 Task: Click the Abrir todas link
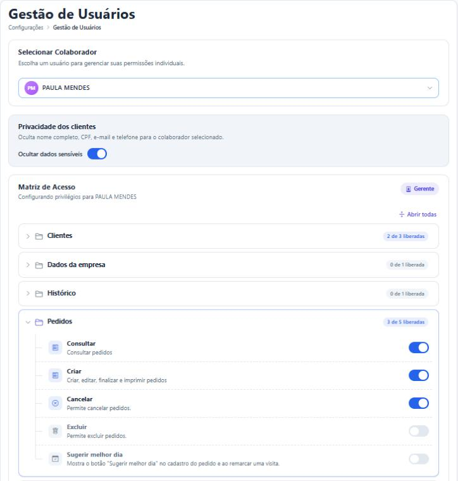[418, 215]
